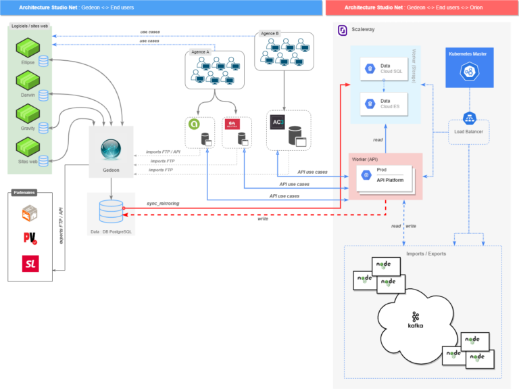Click the 'Imports / Exports' title
Image resolution: width=519 pixels, height=389 pixels.
pos(426,254)
